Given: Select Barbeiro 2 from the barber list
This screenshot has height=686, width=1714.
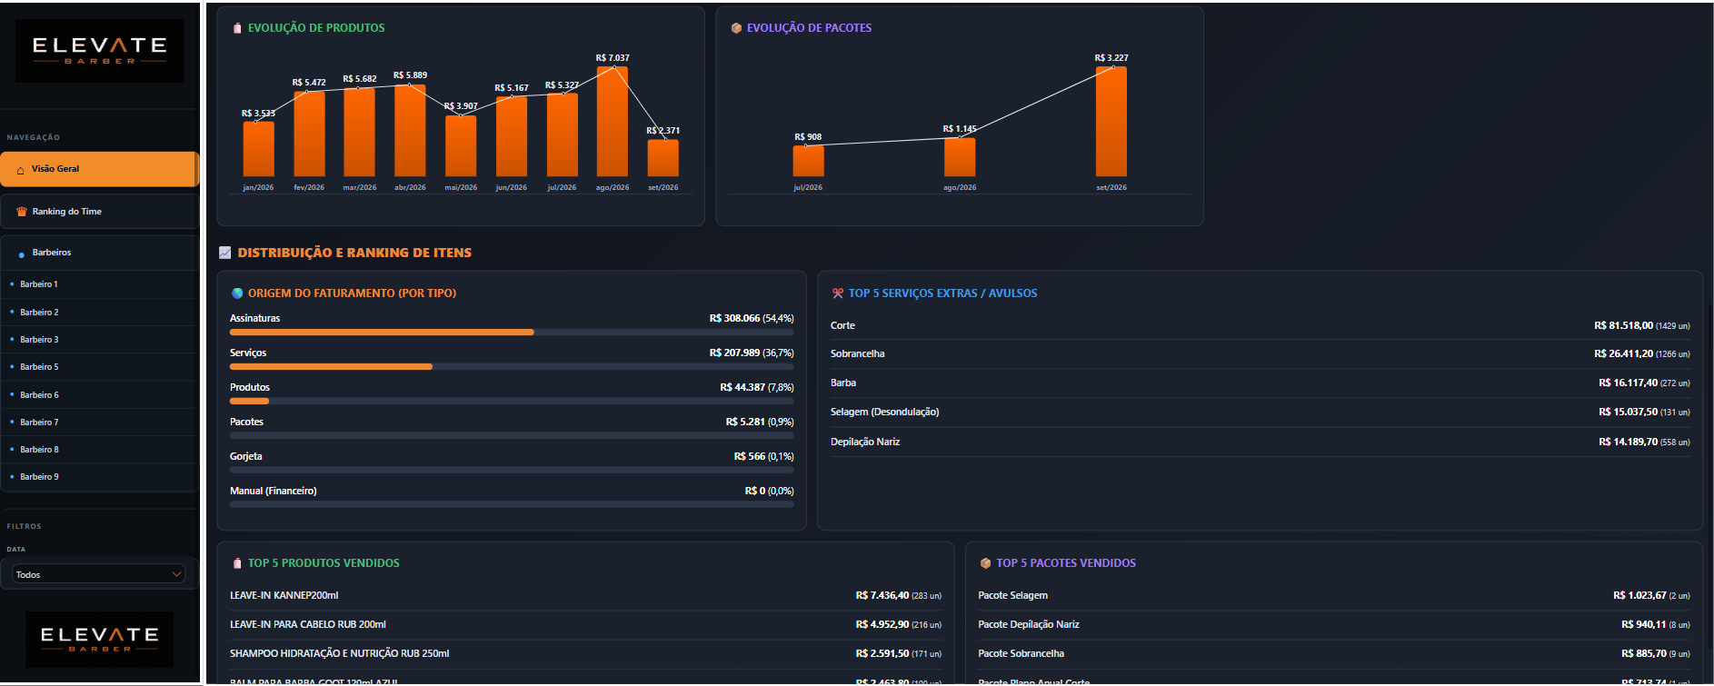Looking at the screenshot, I should click(x=99, y=313).
